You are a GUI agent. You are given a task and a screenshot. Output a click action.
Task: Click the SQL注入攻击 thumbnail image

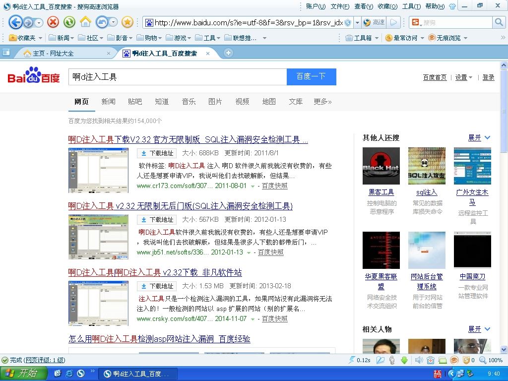[427, 166]
